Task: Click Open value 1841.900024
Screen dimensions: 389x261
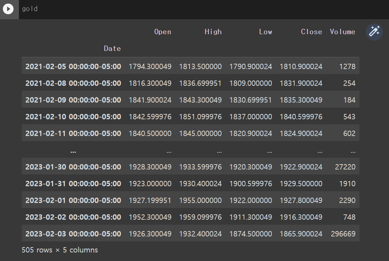Action: click(x=150, y=100)
